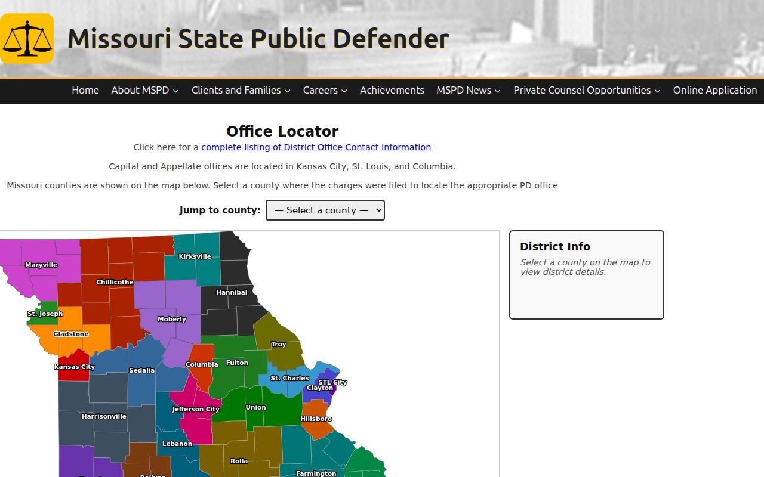This screenshot has width=764, height=477.
Task: Expand the Private Counsel Opportunities menu
Action: (587, 90)
